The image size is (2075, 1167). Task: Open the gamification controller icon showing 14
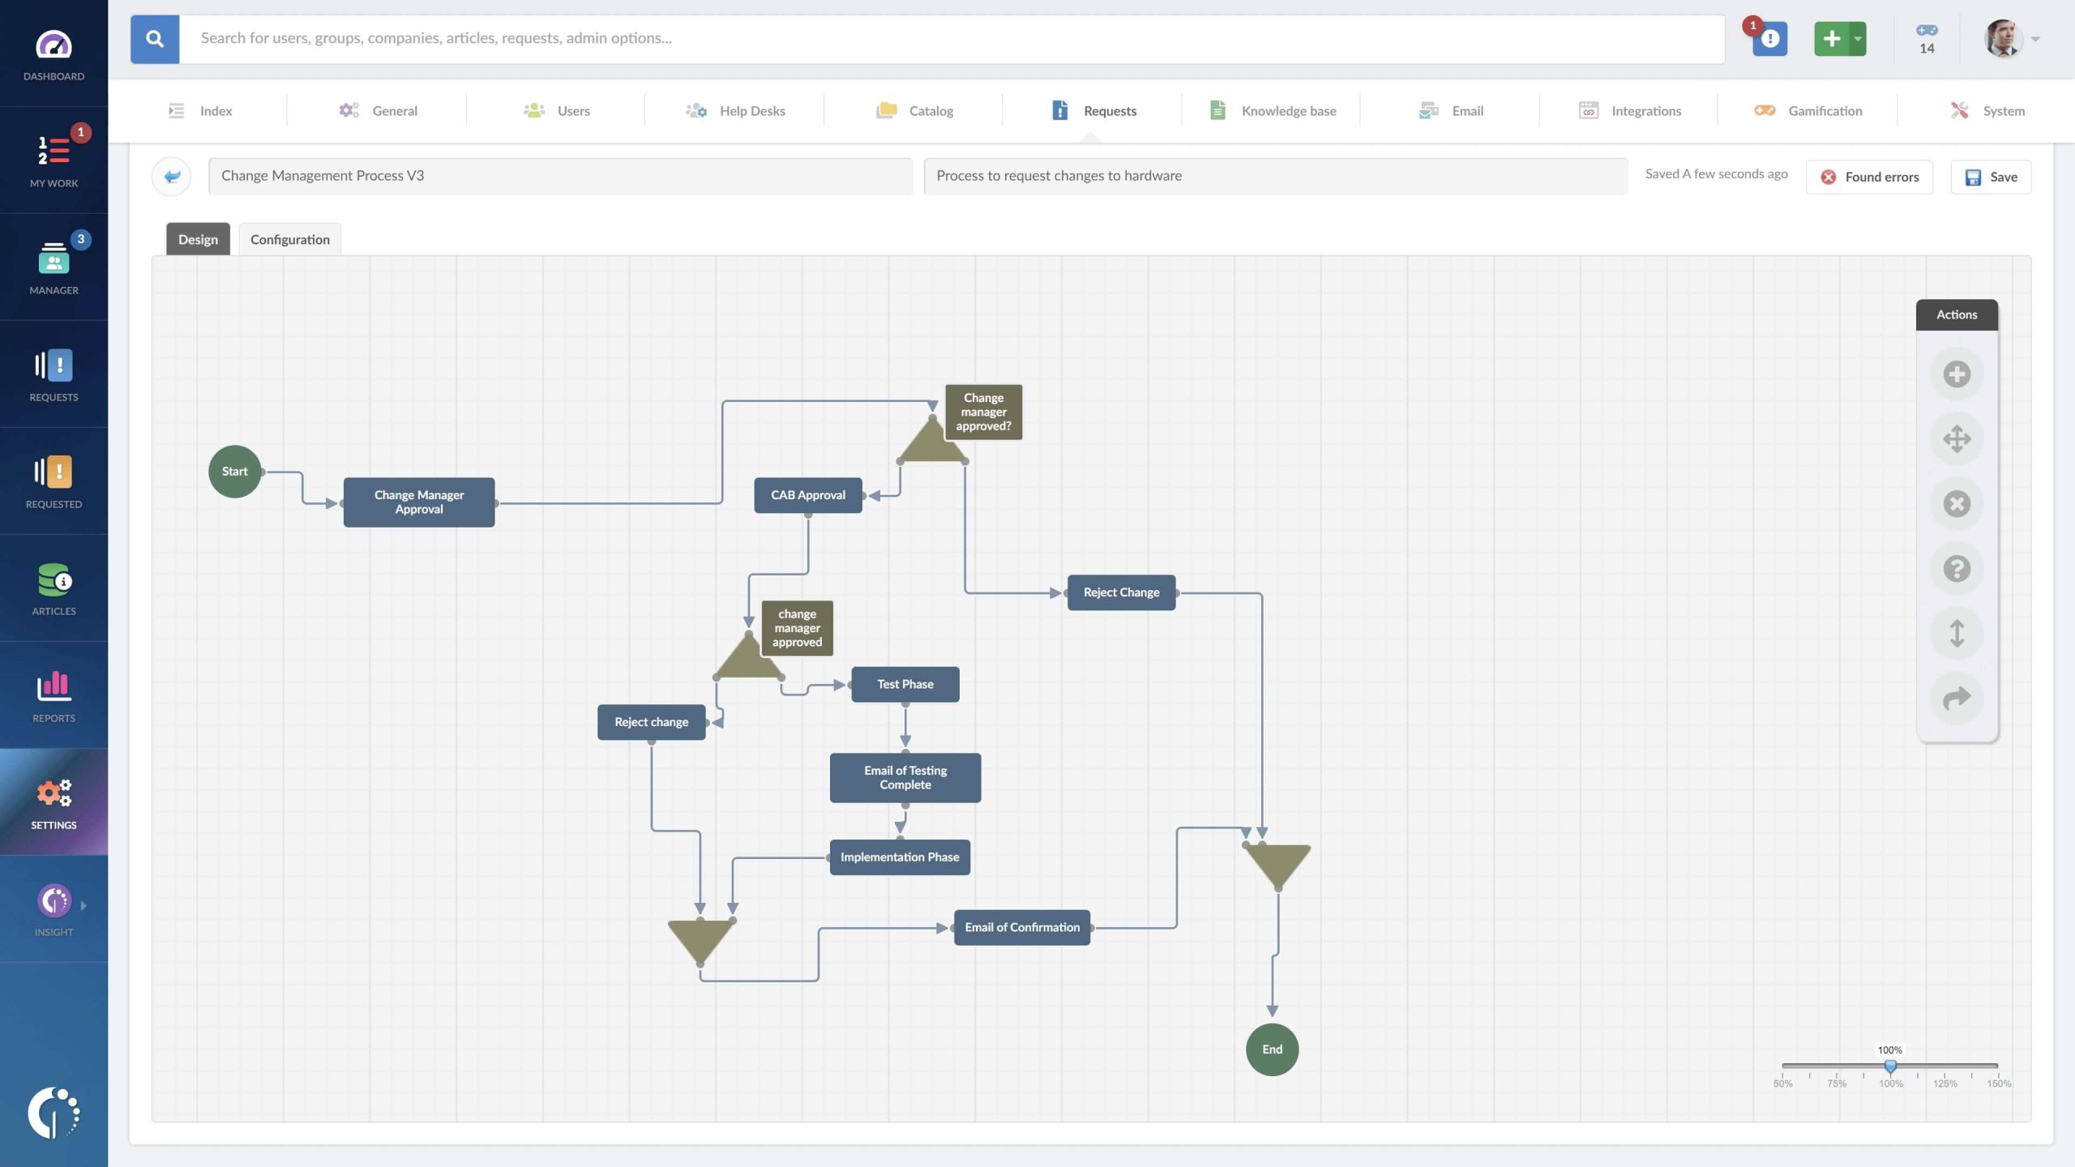pos(1927,38)
